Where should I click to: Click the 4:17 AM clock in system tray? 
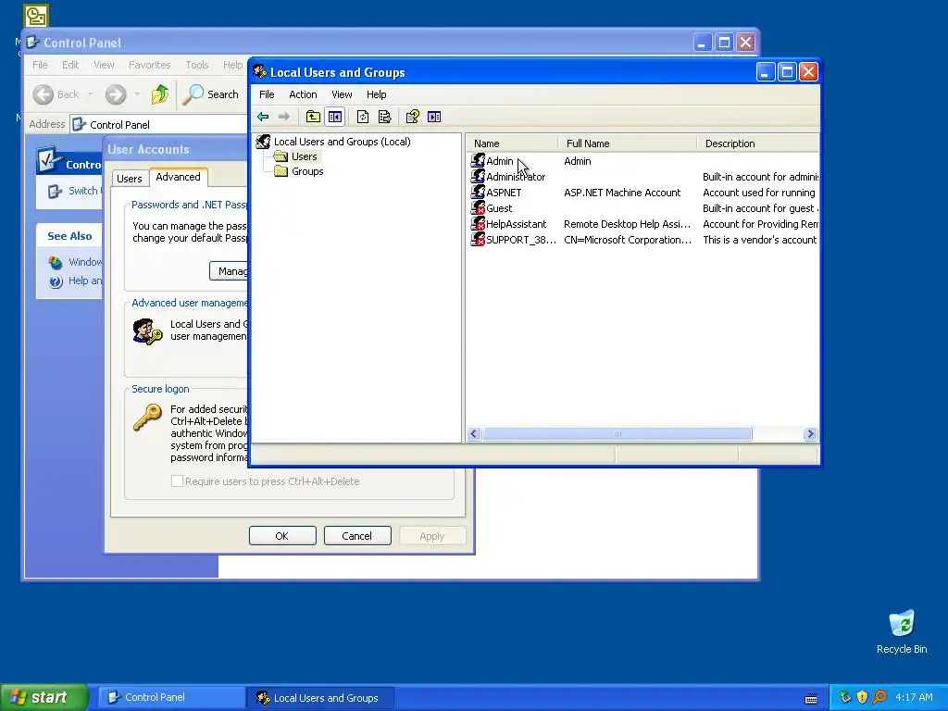coord(914,697)
